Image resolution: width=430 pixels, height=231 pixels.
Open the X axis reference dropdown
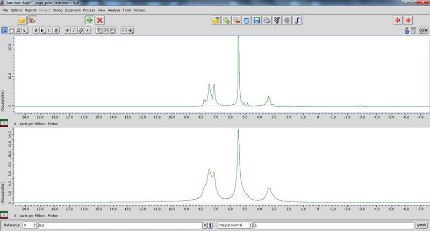pos(35,226)
